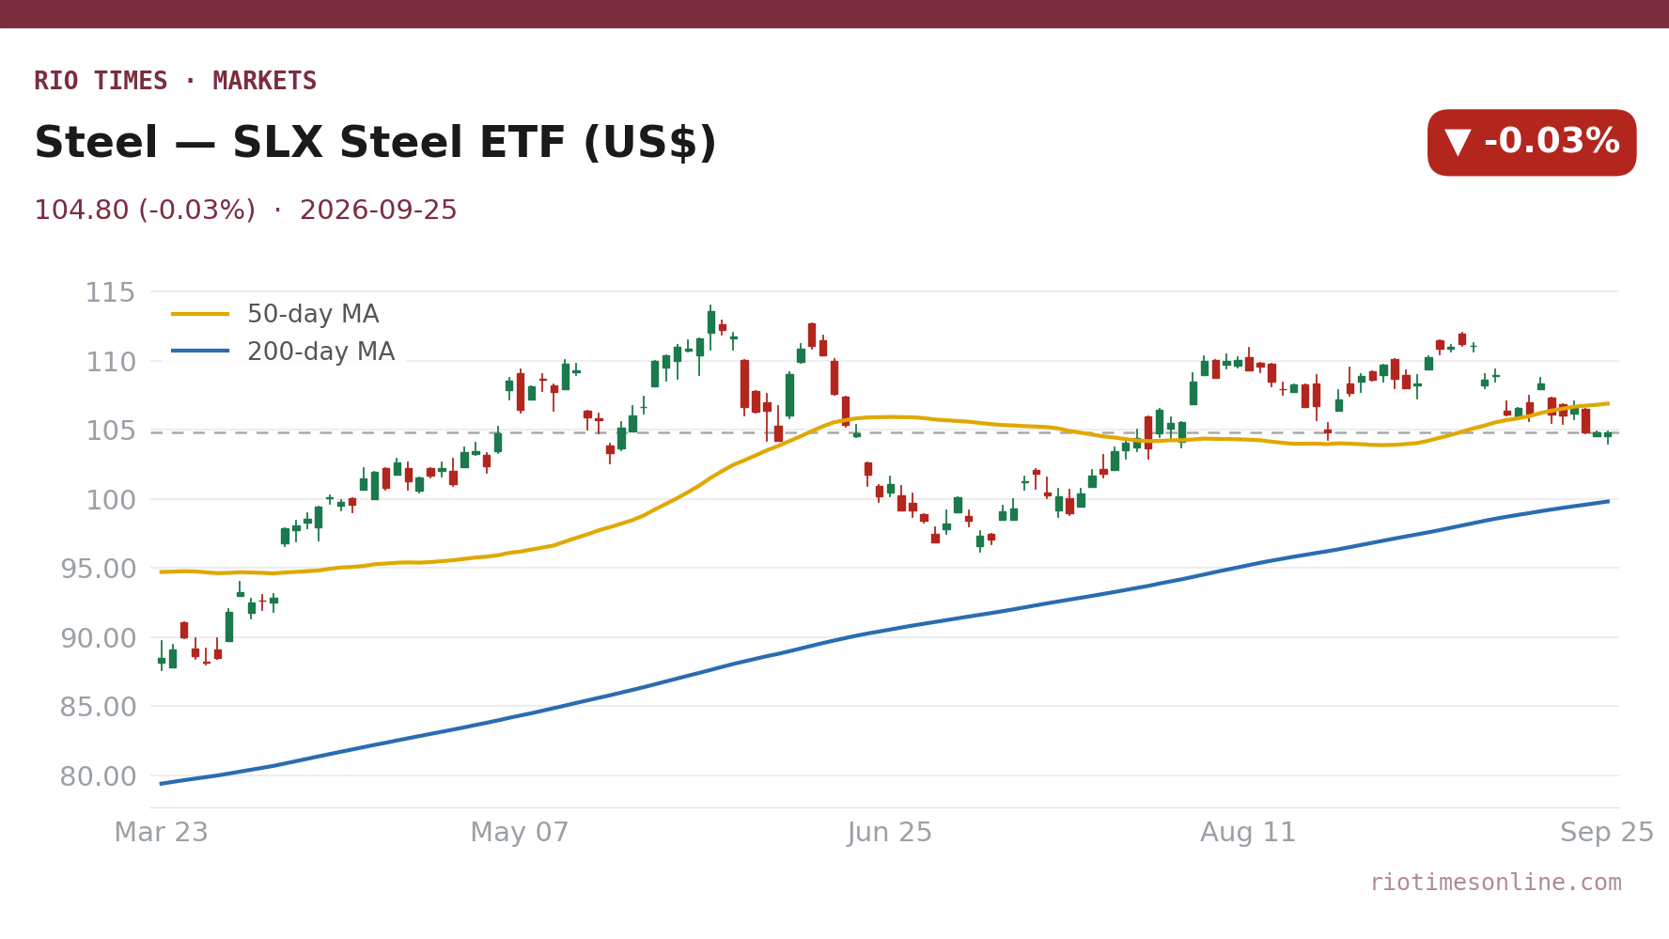
Task: Click the 80.00 price axis label
Action: click(98, 777)
